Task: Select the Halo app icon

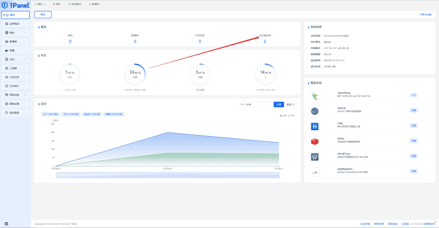Action: click(315, 127)
